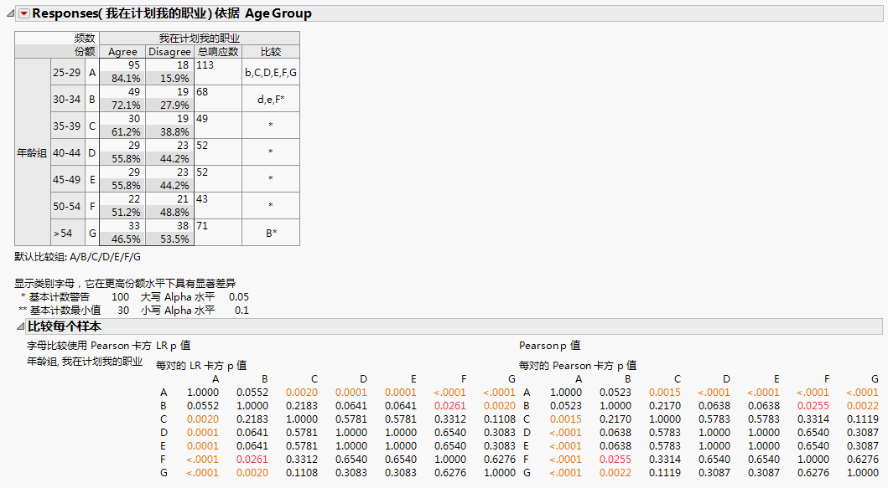Click the 每对的 Pearson 卡方 p 值 table title
Image resolution: width=888 pixels, height=488 pixels.
tap(577, 365)
